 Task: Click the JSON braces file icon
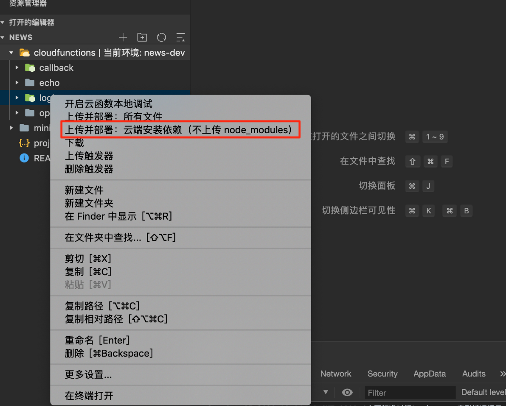(24, 143)
